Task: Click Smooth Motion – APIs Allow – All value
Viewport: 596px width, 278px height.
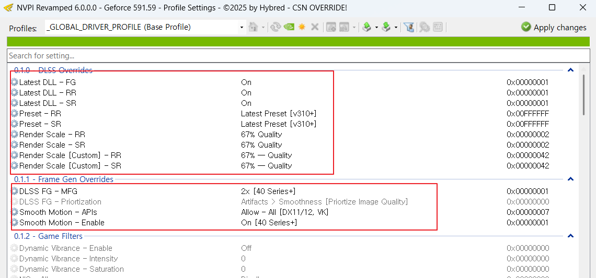Action: [285, 212]
